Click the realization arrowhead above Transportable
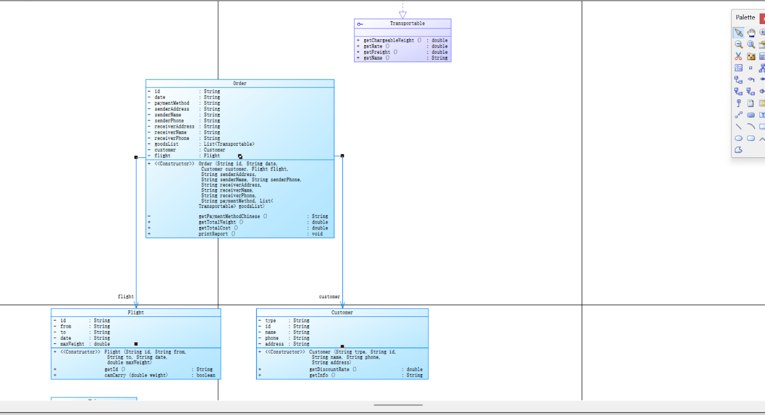 tap(403, 14)
